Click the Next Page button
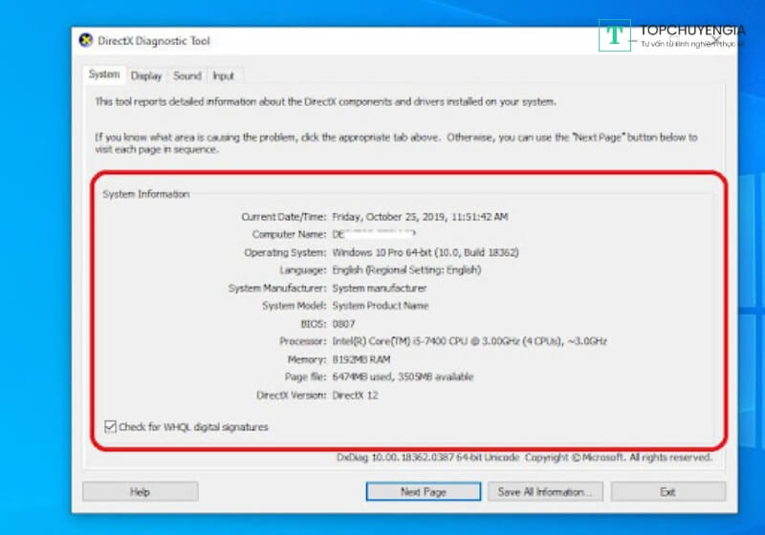The image size is (765, 535). point(423,492)
